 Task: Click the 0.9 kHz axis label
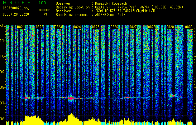3,72
